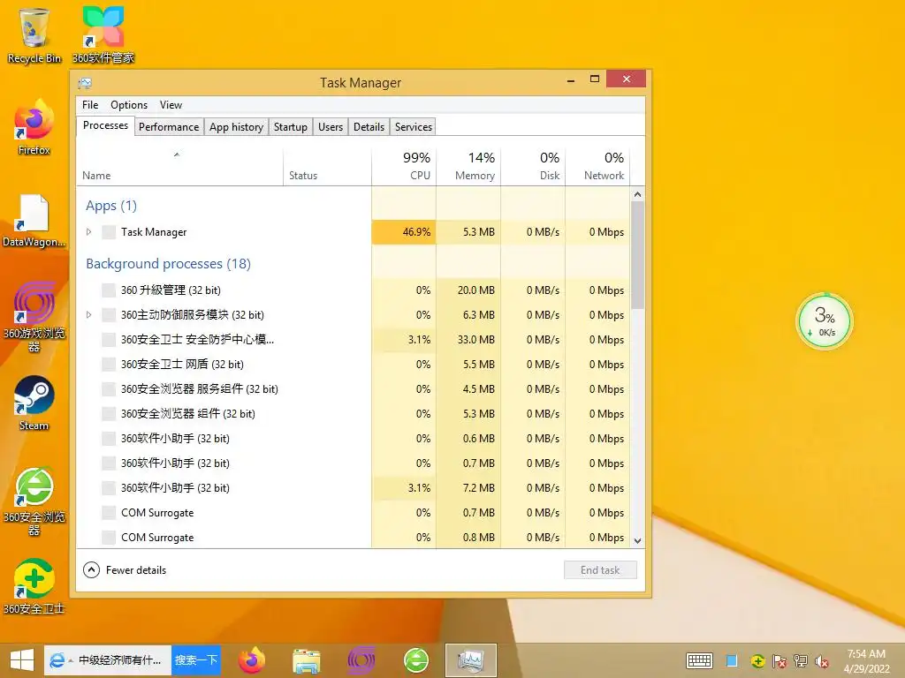Click the End task button
The image size is (905, 678).
600,570
